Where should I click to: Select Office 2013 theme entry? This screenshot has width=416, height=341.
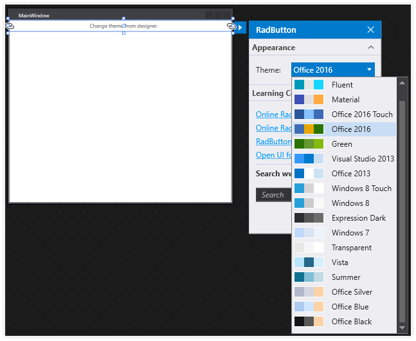(345, 174)
